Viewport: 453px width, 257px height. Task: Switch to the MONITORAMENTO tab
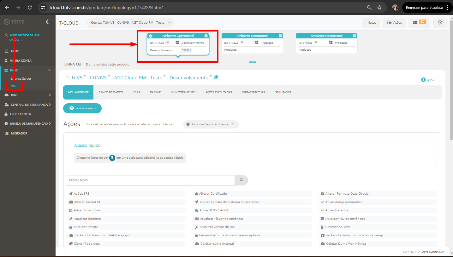point(183,92)
